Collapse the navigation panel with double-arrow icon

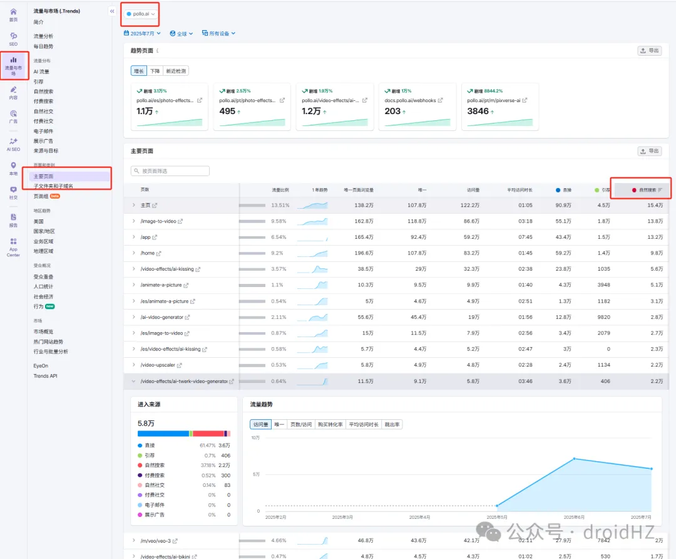pyautogui.click(x=111, y=11)
